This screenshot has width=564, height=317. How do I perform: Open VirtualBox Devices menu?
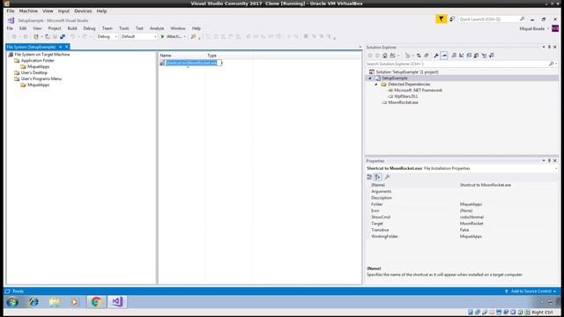click(83, 11)
